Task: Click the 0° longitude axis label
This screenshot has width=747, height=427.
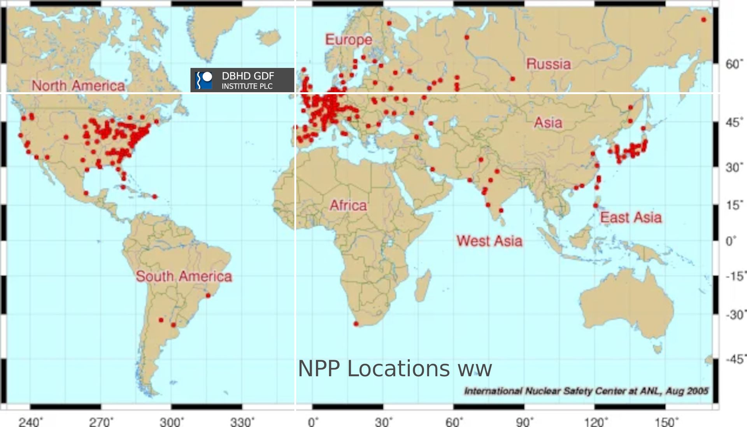Action: pyautogui.click(x=313, y=422)
